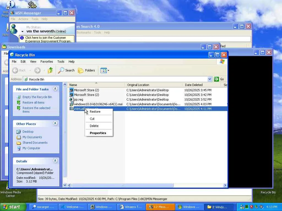
Task: Sort by Original Location column header
Action: [153, 85]
